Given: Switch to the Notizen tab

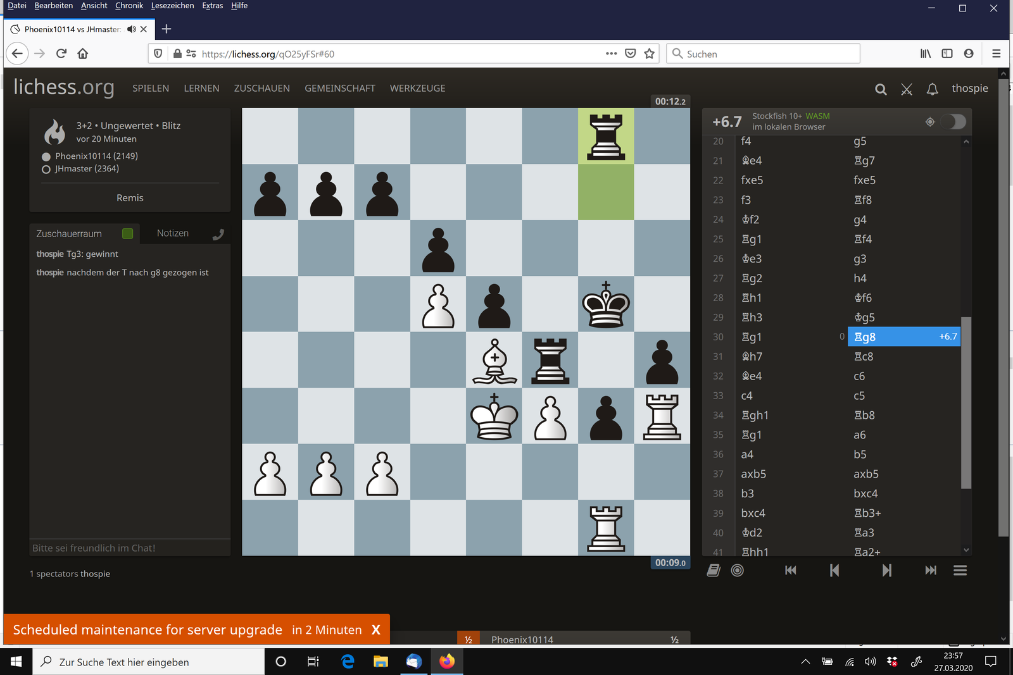Looking at the screenshot, I should tap(173, 233).
